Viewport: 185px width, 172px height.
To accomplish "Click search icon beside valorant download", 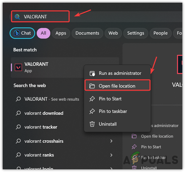I will (18, 113).
